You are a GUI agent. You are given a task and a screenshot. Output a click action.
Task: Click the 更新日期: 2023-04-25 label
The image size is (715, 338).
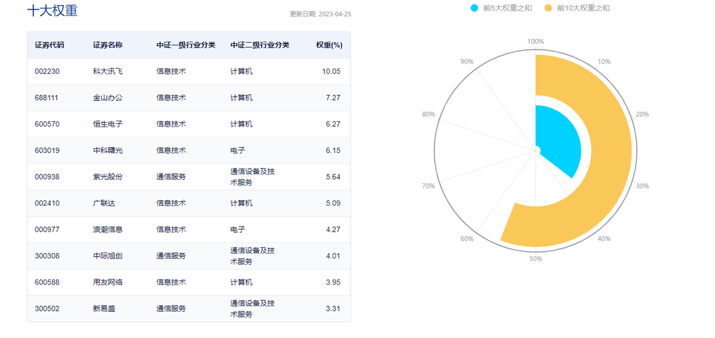click(x=320, y=14)
